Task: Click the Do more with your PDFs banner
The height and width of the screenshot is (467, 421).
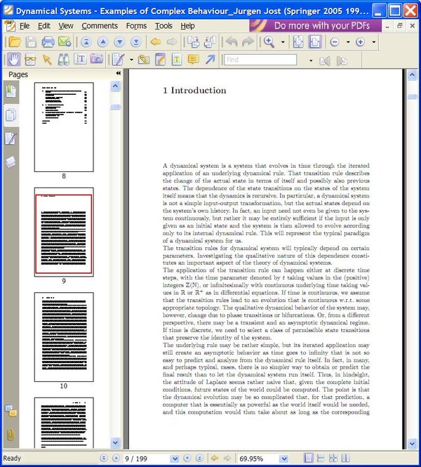Action: pos(315,25)
